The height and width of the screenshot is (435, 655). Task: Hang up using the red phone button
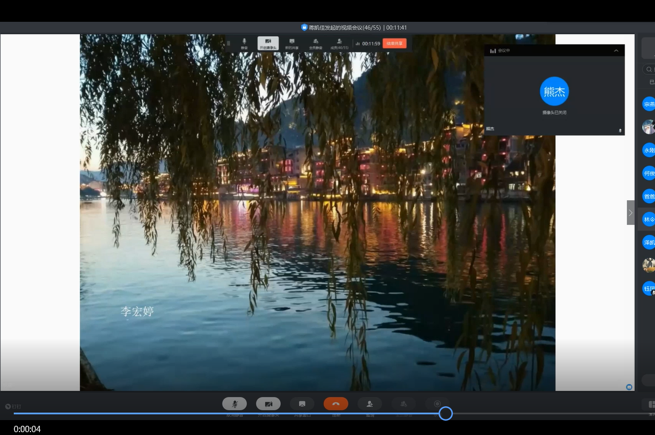(x=336, y=404)
